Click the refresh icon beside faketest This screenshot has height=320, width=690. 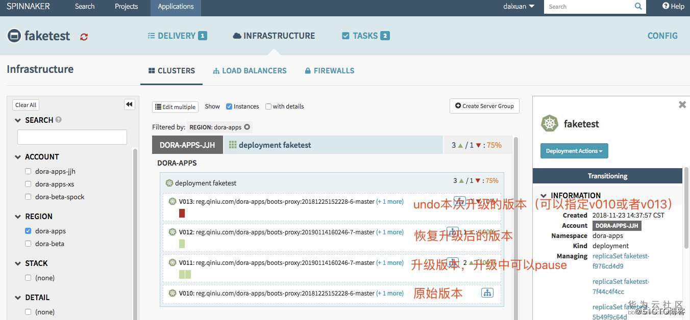(x=84, y=37)
